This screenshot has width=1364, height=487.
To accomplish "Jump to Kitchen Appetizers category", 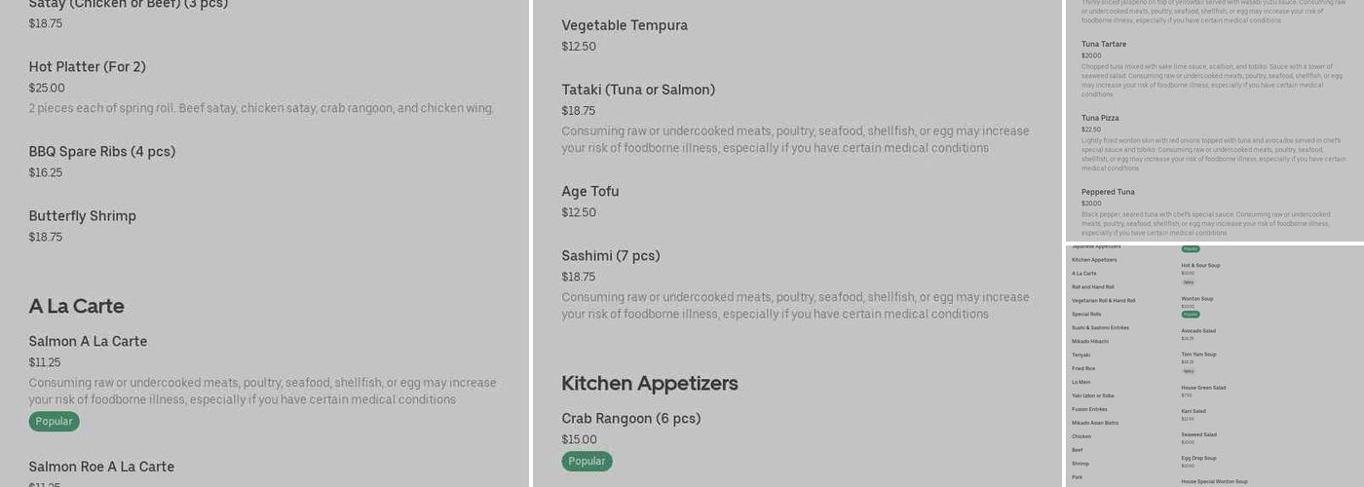I will pos(1094,260).
